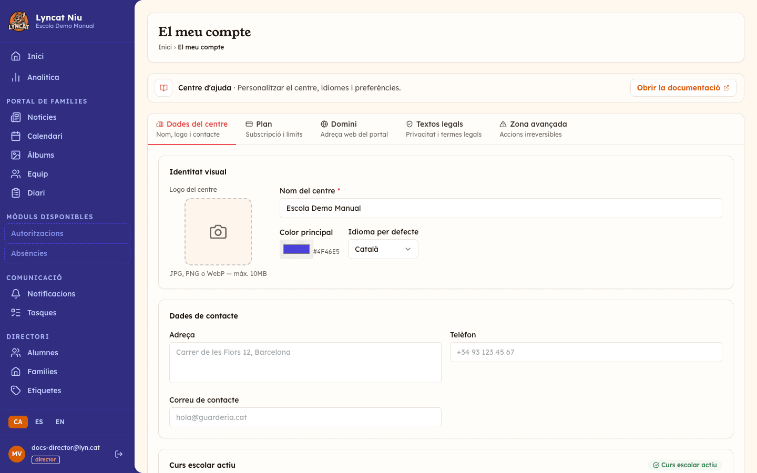Click the Correu de contacte field
The height and width of the screenshot is (473, 757).
305,417
